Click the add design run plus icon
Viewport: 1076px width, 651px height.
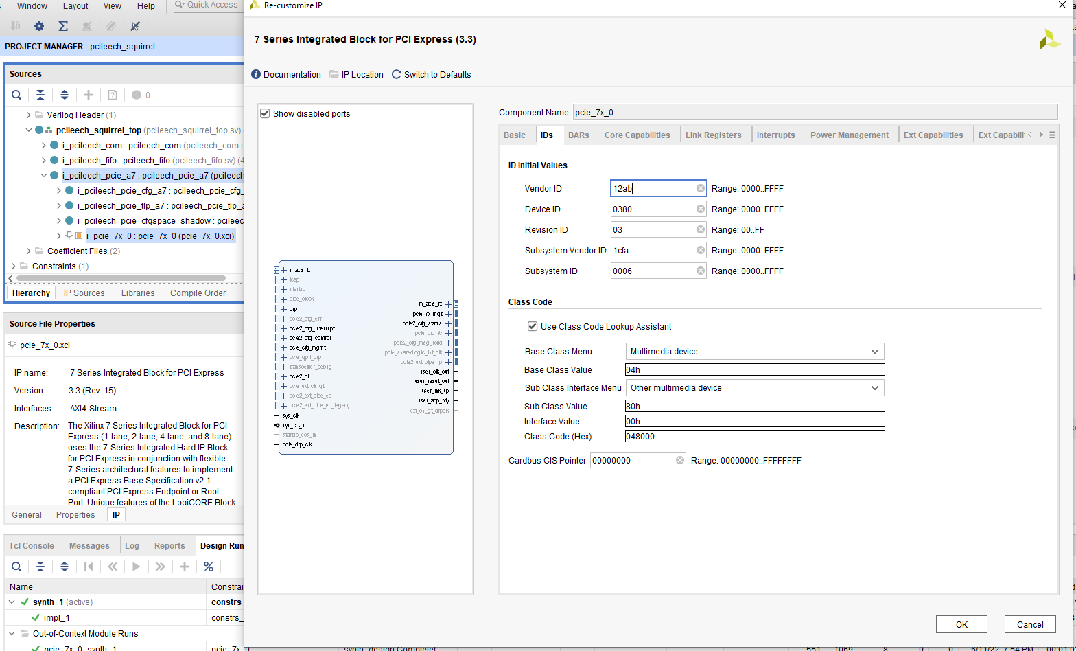pos(185,567)
